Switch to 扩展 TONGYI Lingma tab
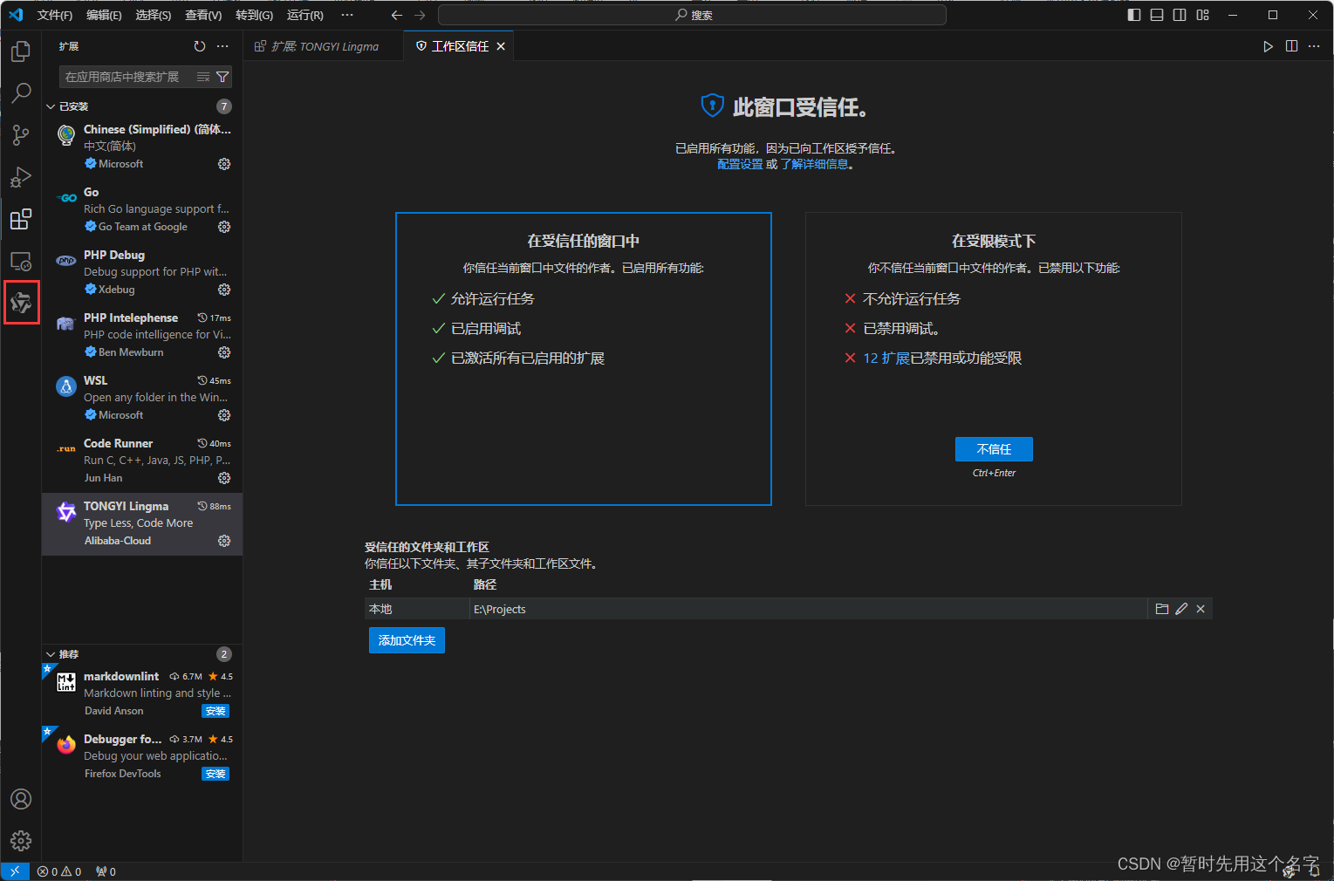 click(x=325, y=46)
